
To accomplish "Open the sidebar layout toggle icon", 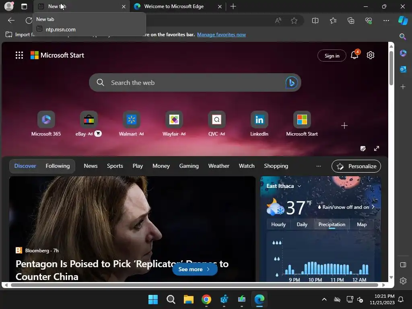I will [x=403, y=265].
